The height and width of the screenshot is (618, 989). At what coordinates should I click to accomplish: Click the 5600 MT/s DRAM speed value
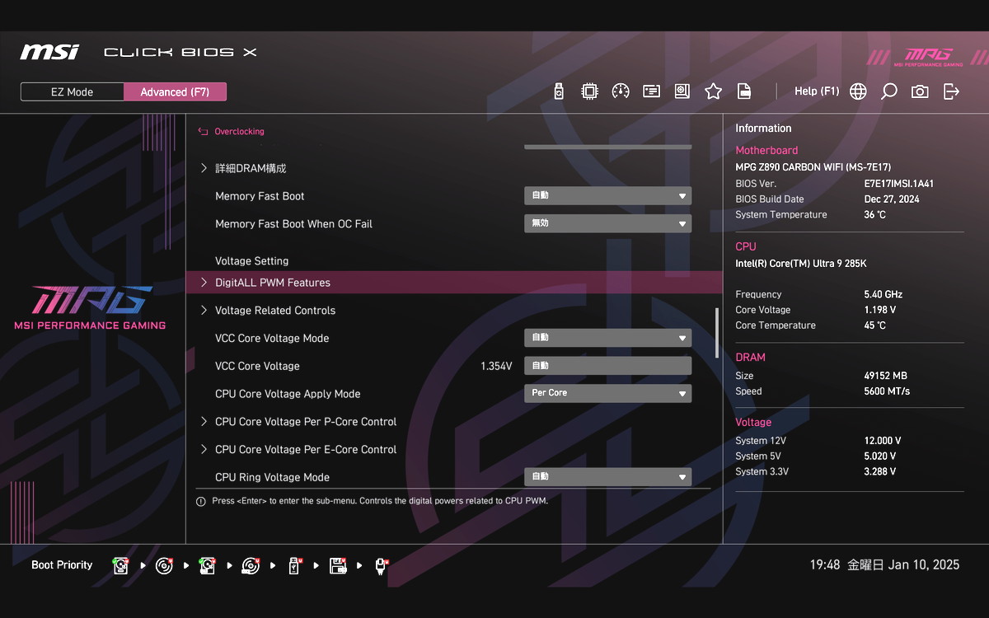coord(887,391)
